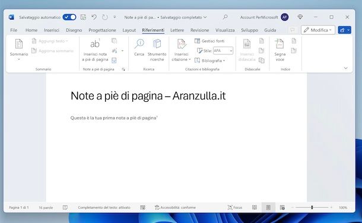This screenshot has width=362, height=223.
Task: Click update table of figures icon
Action: pos(262,51)
